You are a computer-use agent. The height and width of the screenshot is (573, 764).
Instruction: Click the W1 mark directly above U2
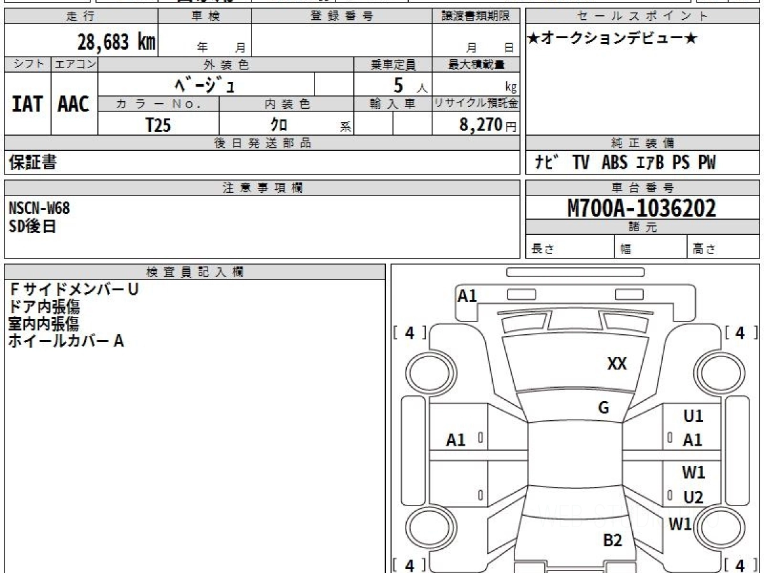tap(693, 472)
